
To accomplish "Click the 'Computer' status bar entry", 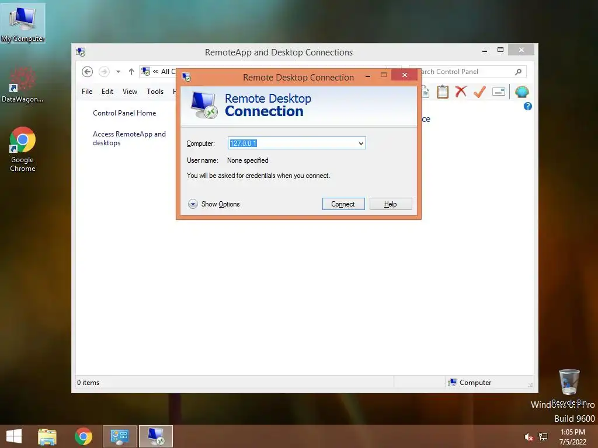I will (x=470, y=383).
